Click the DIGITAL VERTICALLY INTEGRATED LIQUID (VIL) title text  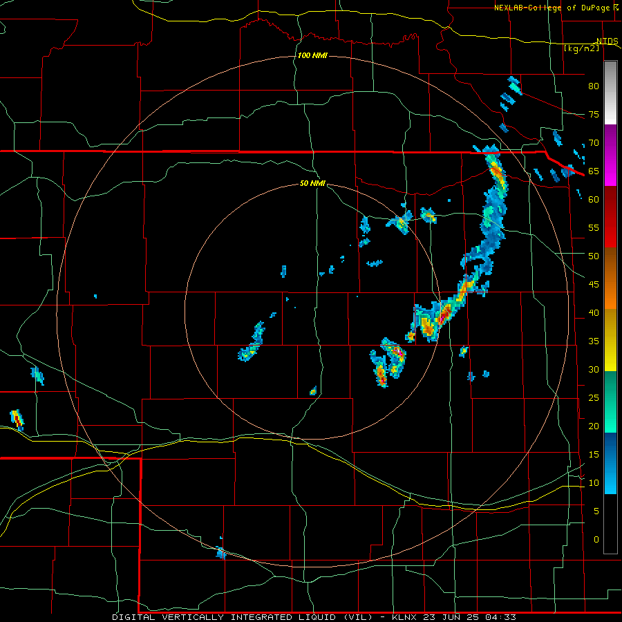[x=244, y=617]
